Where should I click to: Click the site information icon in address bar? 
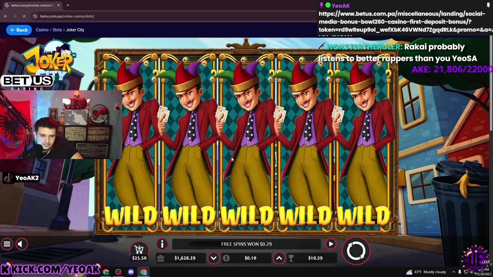(x=35, y=16)
